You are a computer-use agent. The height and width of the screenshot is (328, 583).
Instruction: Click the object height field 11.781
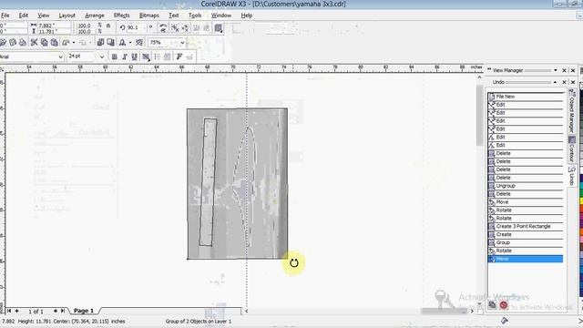(54, 31)
